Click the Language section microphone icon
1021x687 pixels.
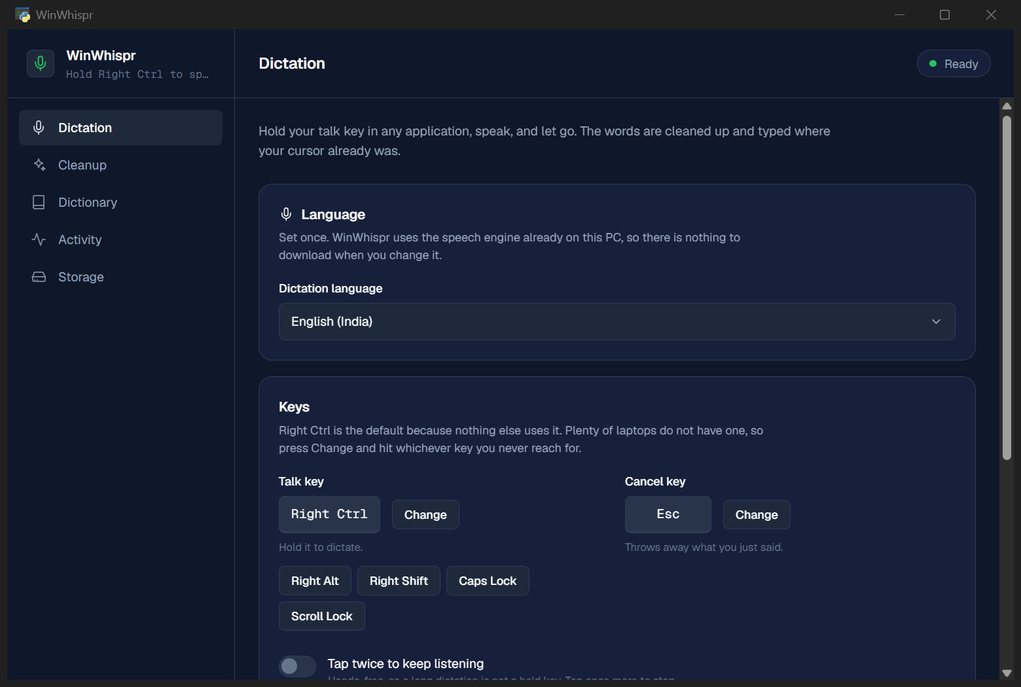pyautogui.click(x=286, y=214)
